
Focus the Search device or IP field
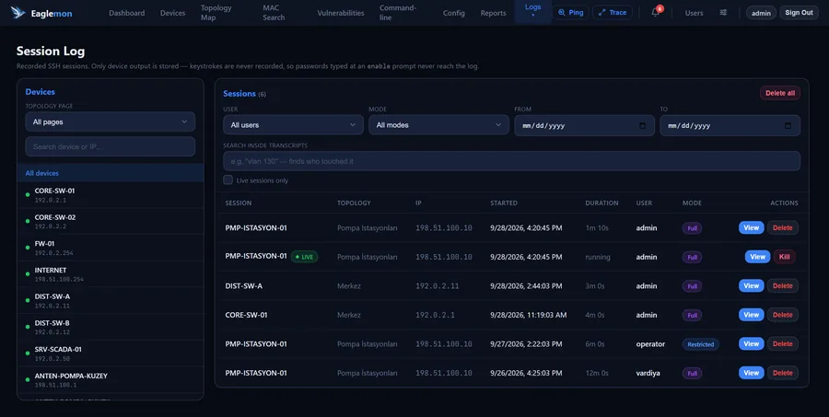point(110,146)
